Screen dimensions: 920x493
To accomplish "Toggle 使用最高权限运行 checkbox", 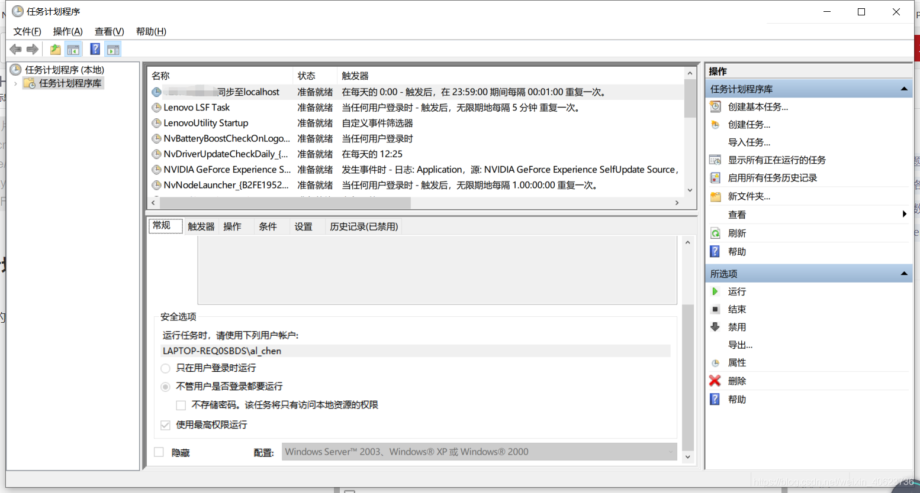I will pyautogui.click(x=165, y=425).
